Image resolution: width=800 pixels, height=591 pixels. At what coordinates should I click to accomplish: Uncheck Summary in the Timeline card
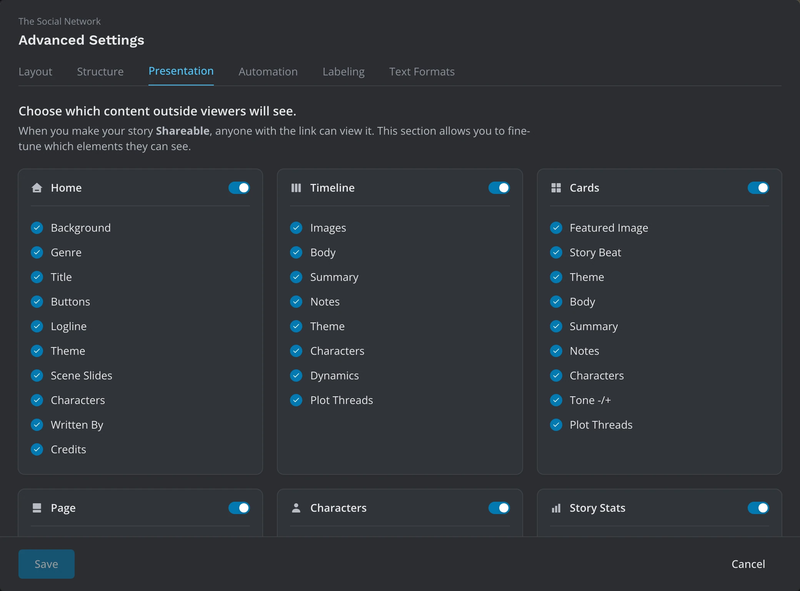296,277
